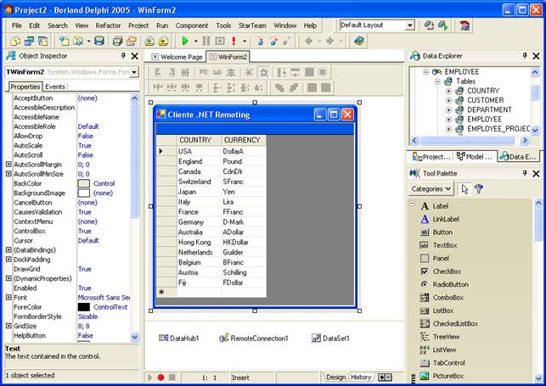Choose CheckBox component from Tool Palette
Viewport: 546px width, 386px height.
[x=447, y=271]
